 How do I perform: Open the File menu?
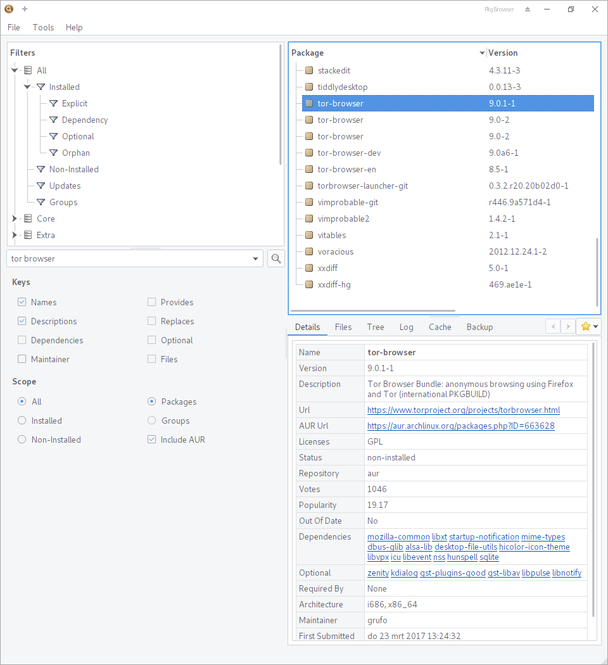coord(13,27)
